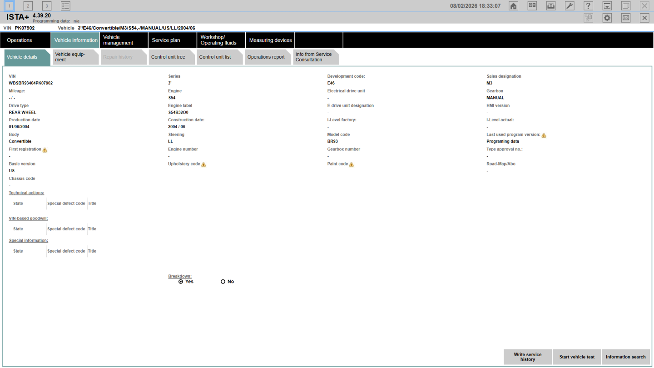Click the home icon in the top toolbar
This screenshot has height=368, width=654.
tap(513, 6)
